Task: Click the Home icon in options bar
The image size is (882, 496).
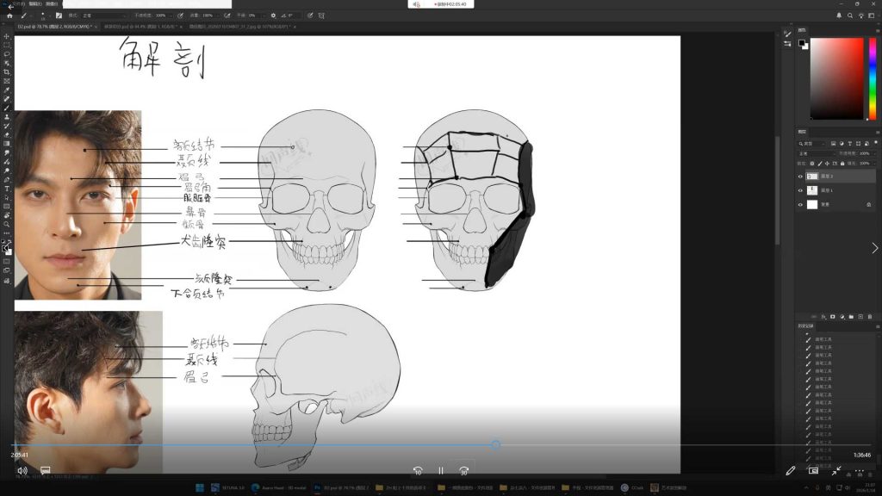Action: click(x=9, y=15)
